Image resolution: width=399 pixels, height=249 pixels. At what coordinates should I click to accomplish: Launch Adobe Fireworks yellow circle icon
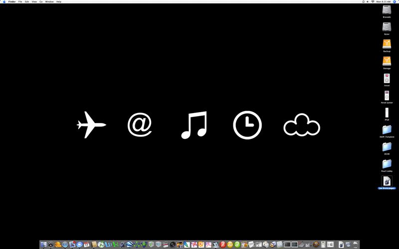coord(230,245)
